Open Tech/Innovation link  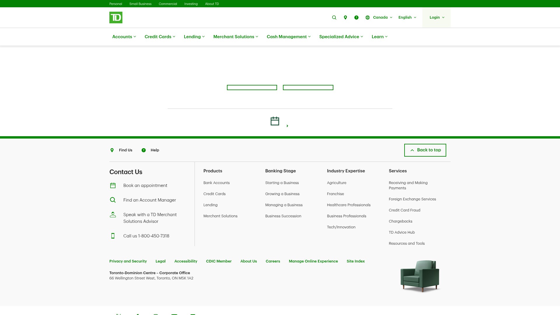pos(341,227)
